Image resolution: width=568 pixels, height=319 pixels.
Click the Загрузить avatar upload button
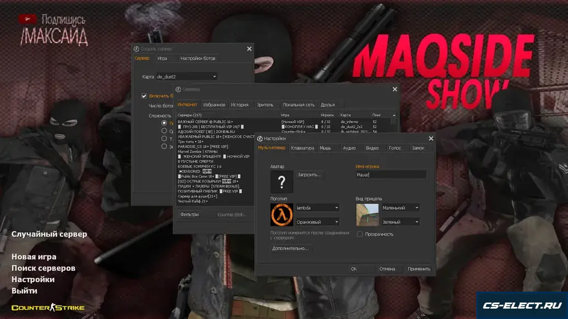(310, 175)
